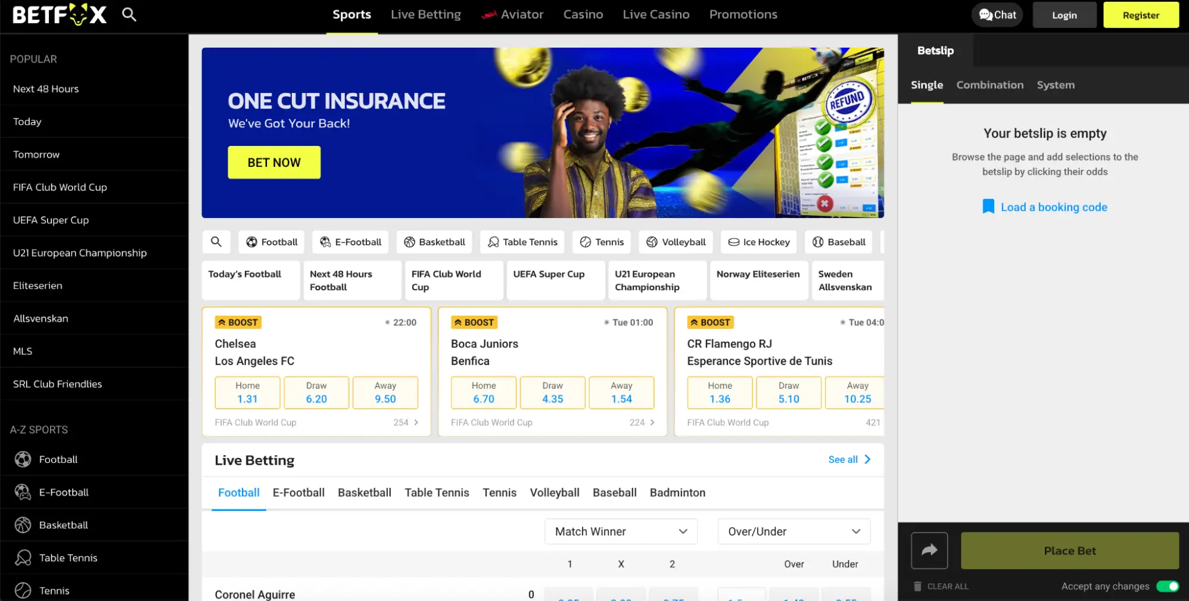This screenshot has height=601, width=1189.
Task: Open the Chat support bubble
Action: 997,15
